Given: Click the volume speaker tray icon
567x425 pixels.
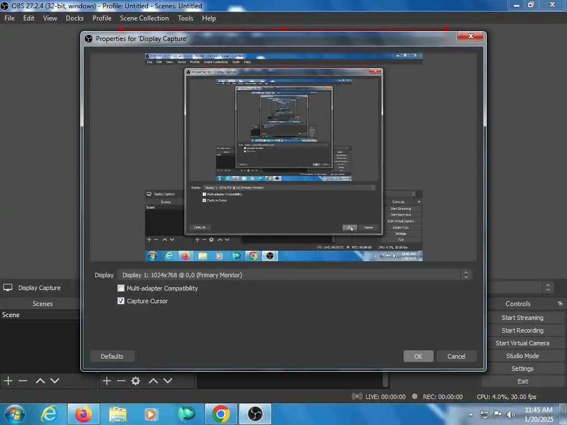Looking at the screenshot, I should point(511,414).
